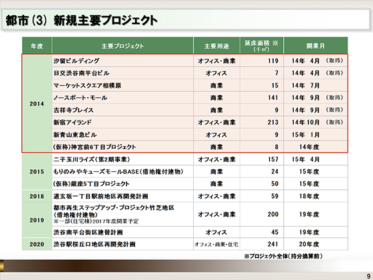The height and width of the screenshot is (280, 373).
Task: Select project name ノースポート・モール
Action: [80, 97]
